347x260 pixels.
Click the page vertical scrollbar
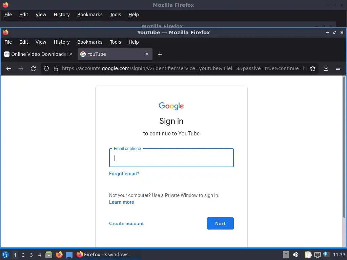344,147
